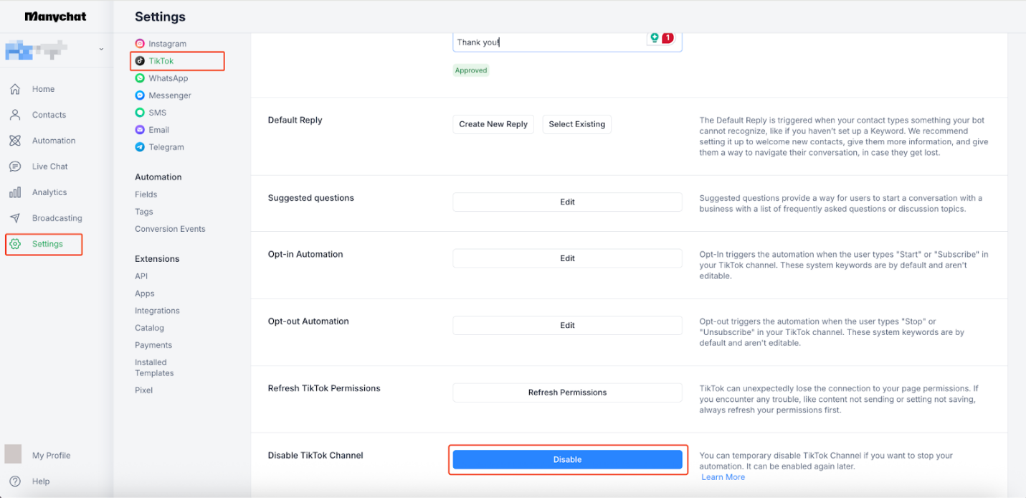Go to Conversion Events settings
The height and width of the screenshot is (498, 1026).
click(x=170, y=229)
